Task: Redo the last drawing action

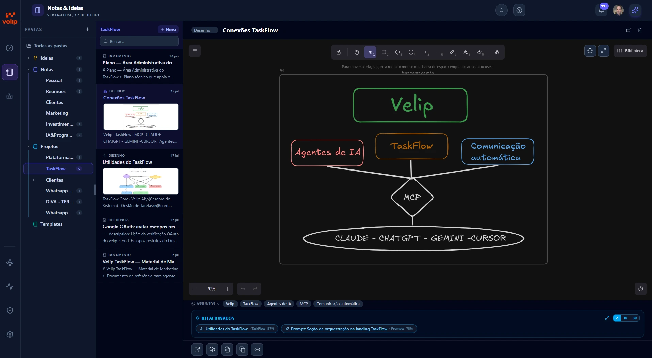Action: 255,289
